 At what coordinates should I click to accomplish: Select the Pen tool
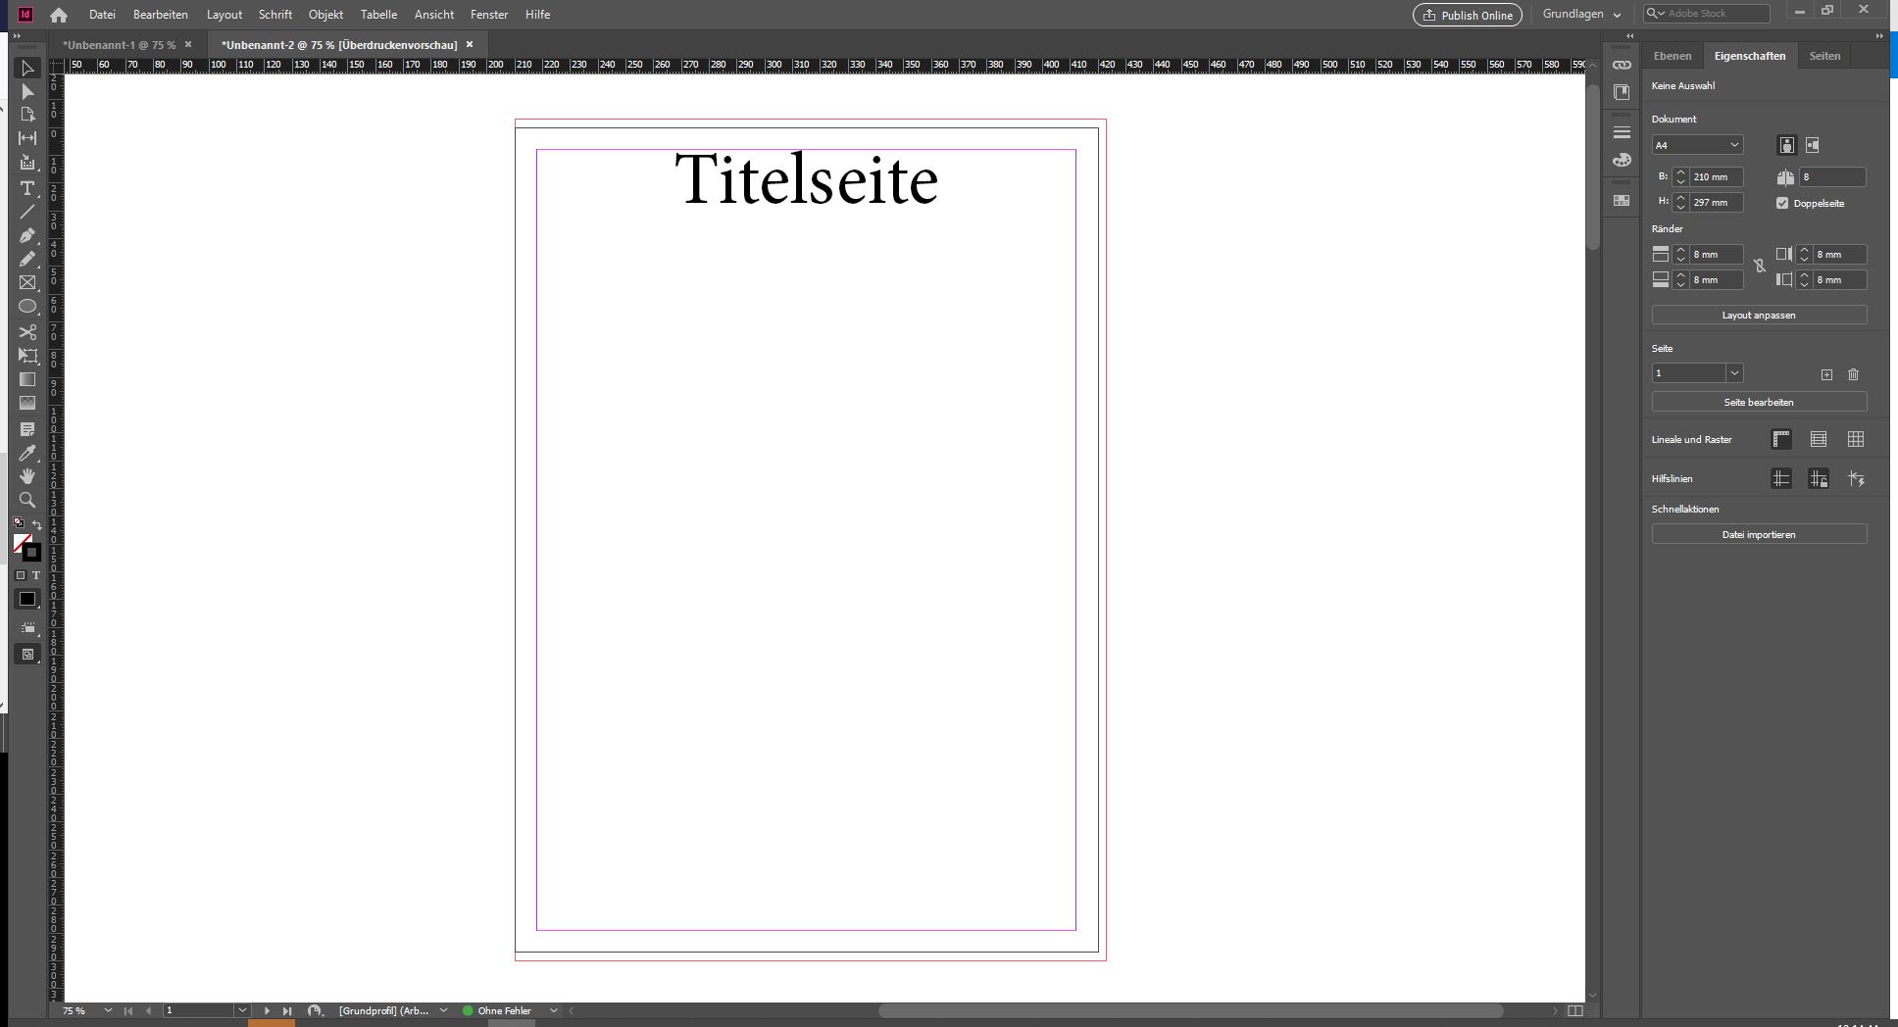[x=27, y=236]
